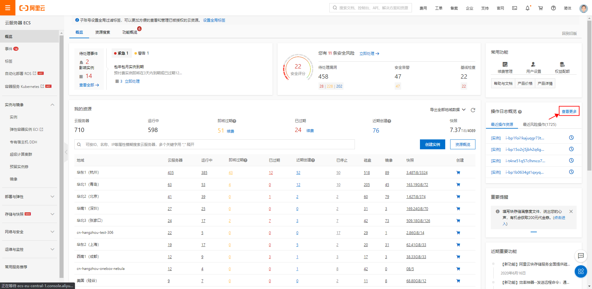The width and height of the screenshot is (592, 289).
Task: Click 435 servers count for 华东1（杭州）
Action: pyautogui.click(x=171, y=173)
